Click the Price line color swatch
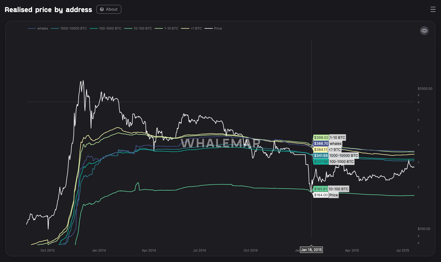 click(x=209, y=28)
